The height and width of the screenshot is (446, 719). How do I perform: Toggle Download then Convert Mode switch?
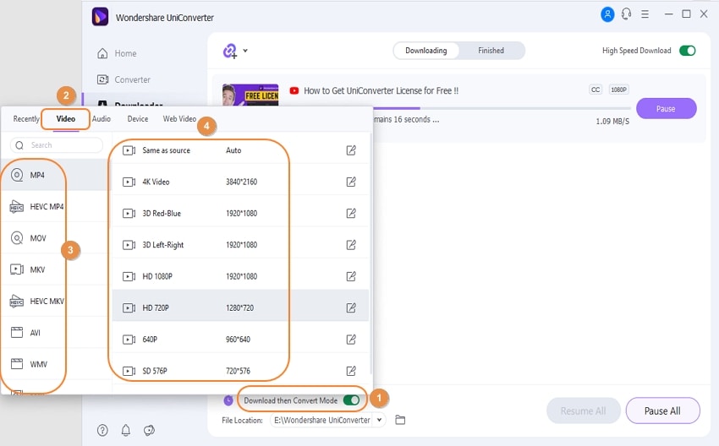tap(351, 400)
